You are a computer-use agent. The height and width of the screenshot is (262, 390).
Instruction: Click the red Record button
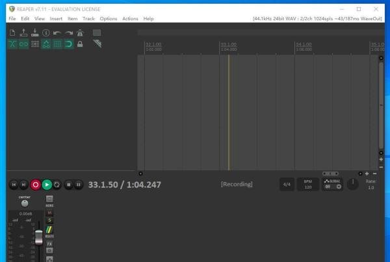[36, 185]
